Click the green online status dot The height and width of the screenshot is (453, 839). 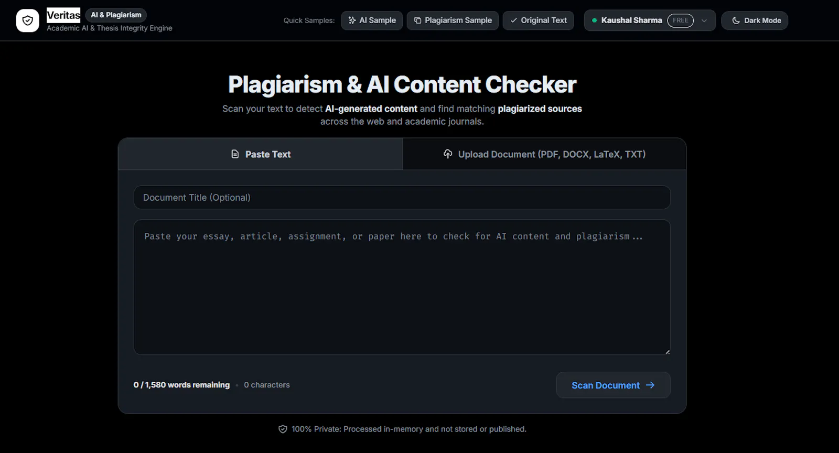pos(594,20)
